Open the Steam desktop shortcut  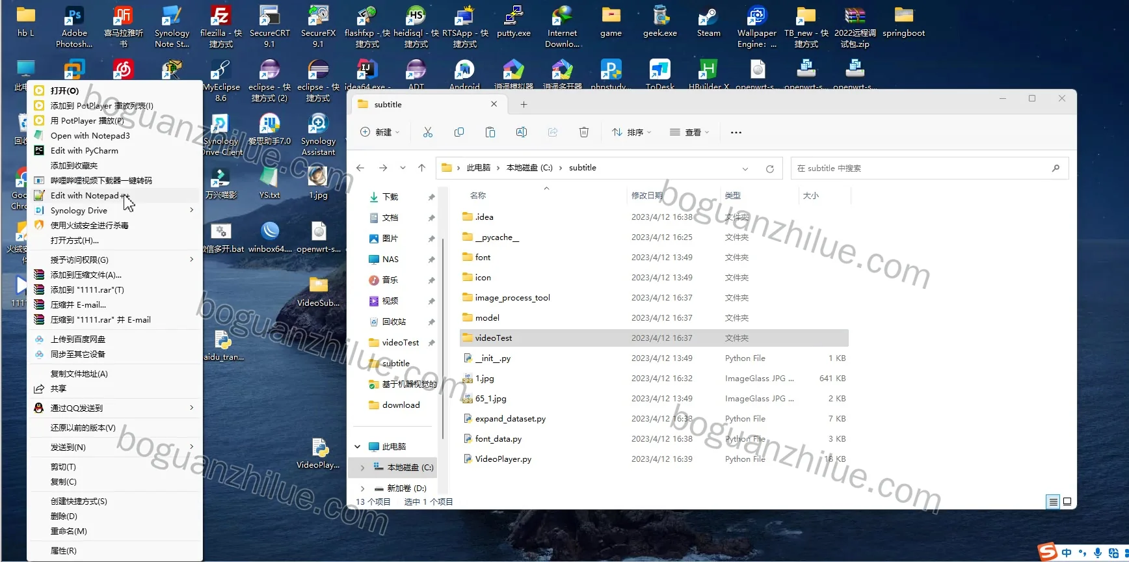point(708,23)
